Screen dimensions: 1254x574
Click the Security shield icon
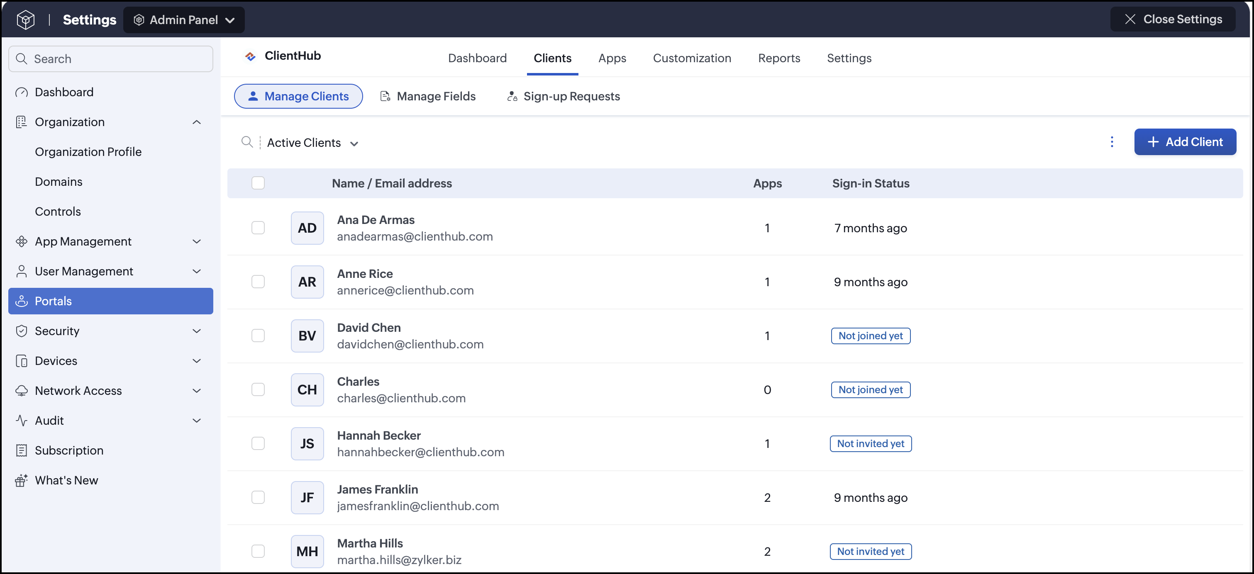[22, 331]
